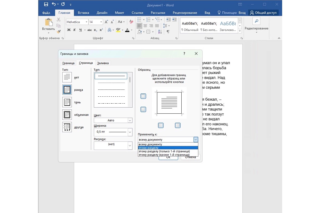Decrease font size with the smaller A icon
This screenshot has height=213, width=320.
point(112,22)
